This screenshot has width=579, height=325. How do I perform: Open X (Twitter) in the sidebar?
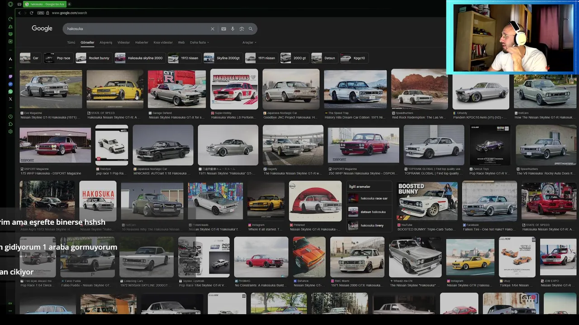[x=10, y=99]
